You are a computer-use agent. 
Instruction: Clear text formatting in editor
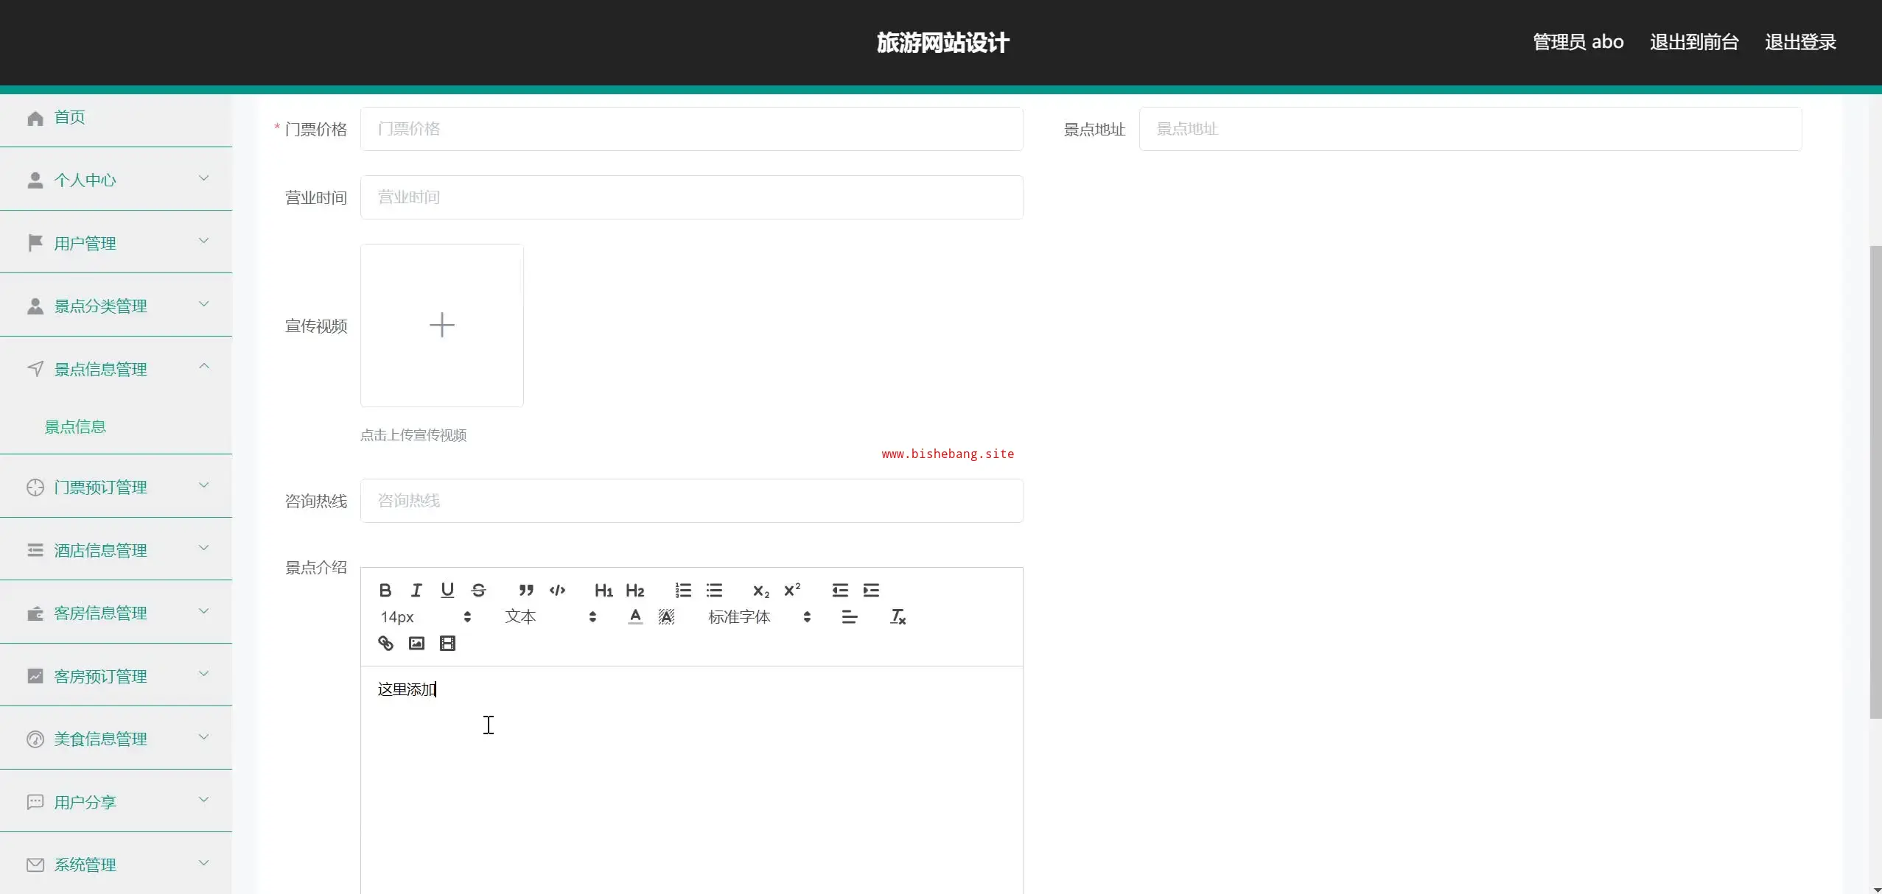(898, 617)
